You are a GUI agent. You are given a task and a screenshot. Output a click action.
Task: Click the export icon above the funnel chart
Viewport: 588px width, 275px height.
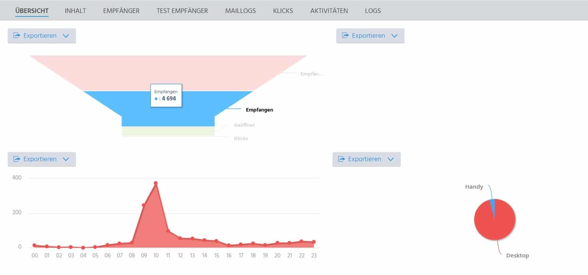[16, 36]
